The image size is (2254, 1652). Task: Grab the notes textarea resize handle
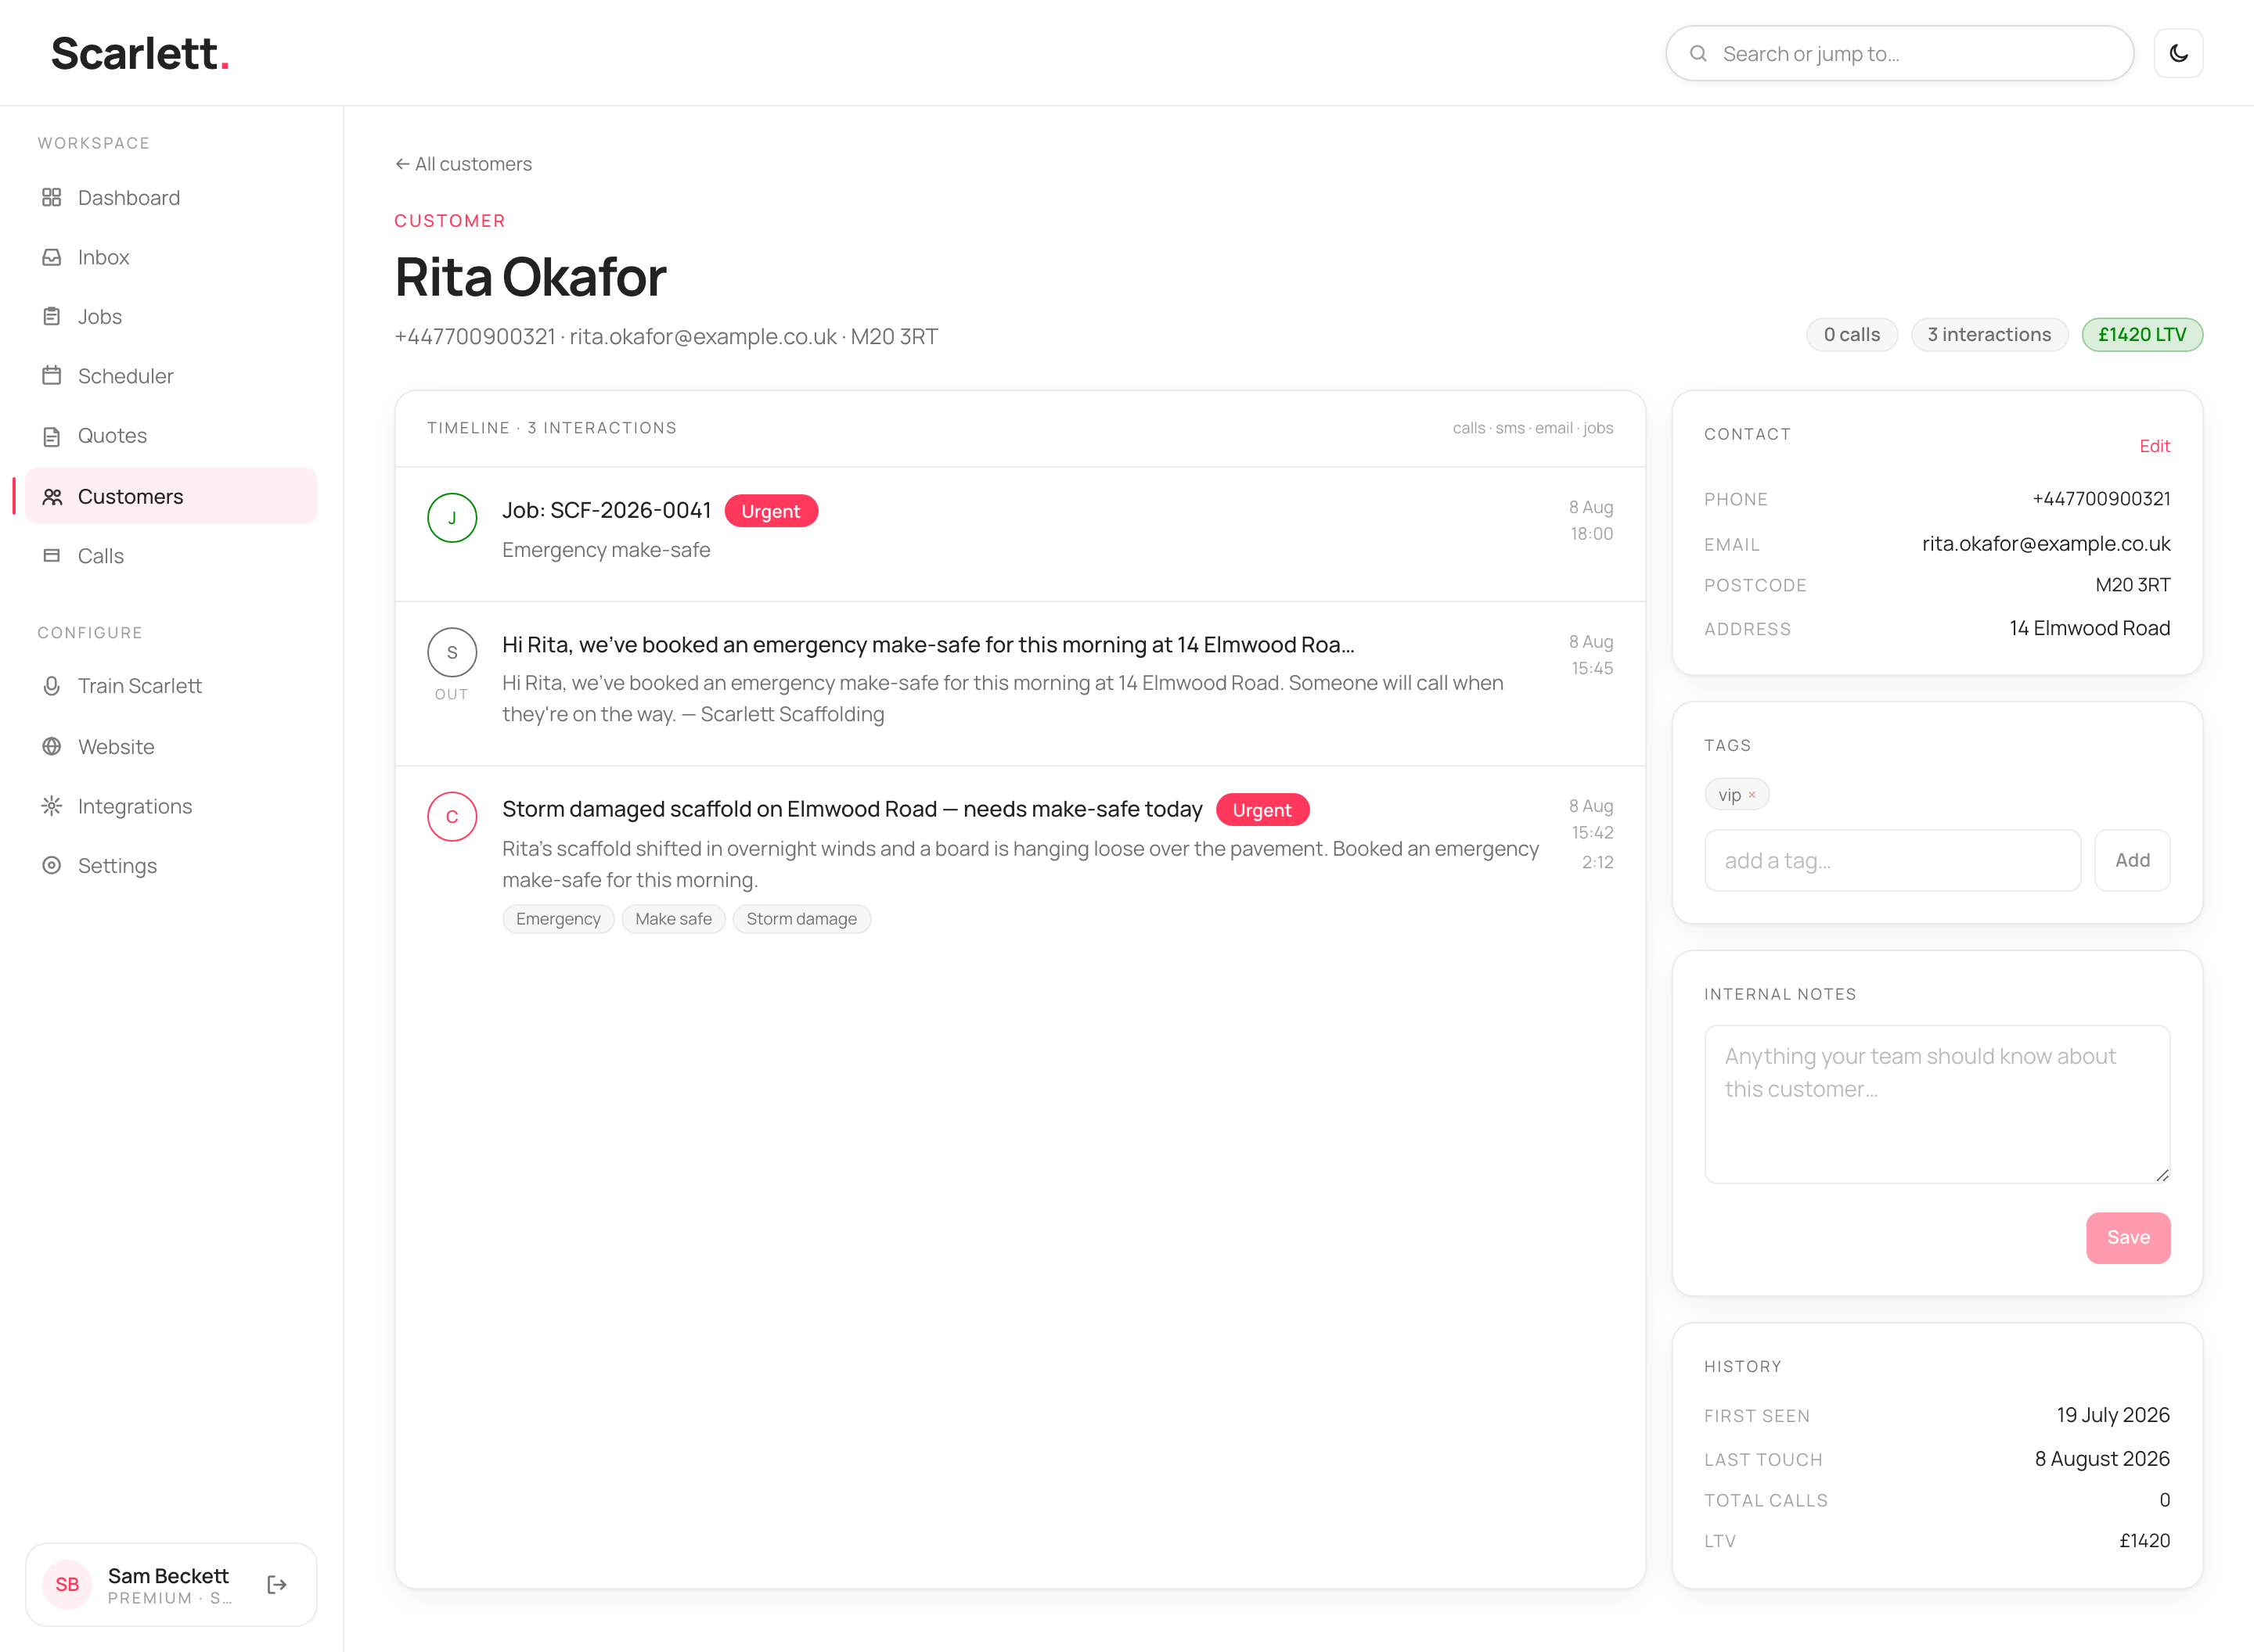point(2162,1175)
